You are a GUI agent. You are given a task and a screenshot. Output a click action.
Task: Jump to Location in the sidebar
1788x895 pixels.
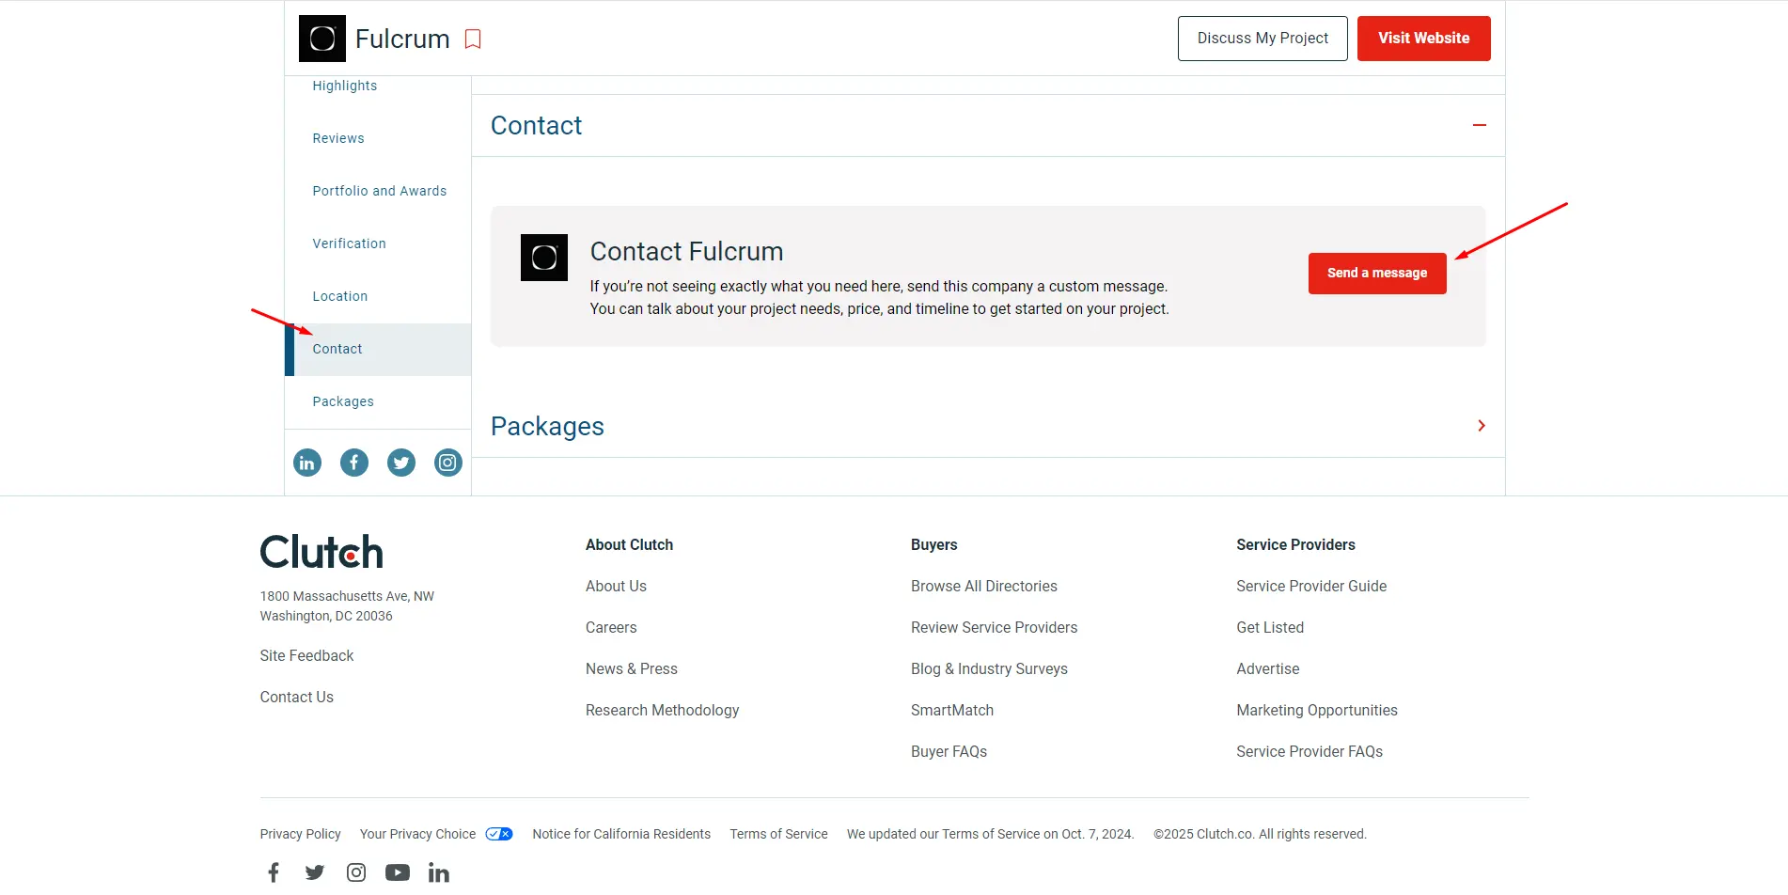coord(340,296)
